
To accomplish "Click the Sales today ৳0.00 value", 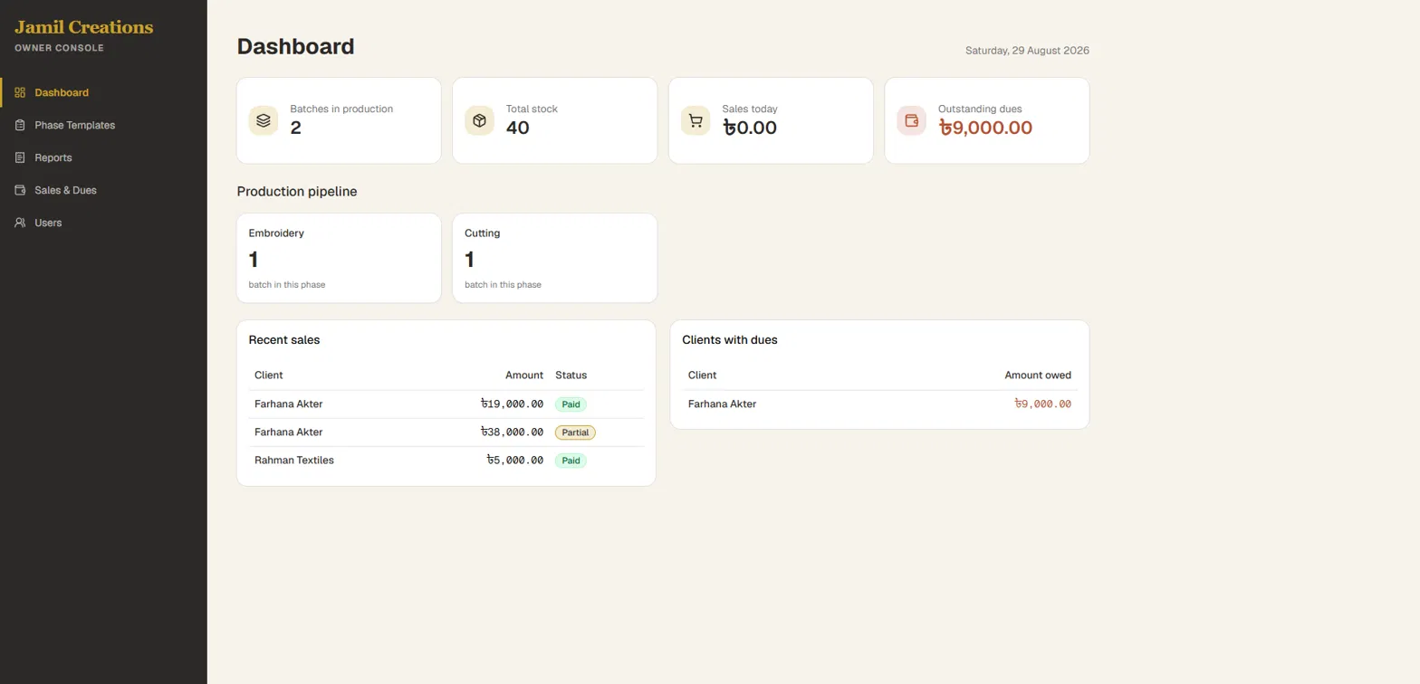I will (x=750, y=128).
